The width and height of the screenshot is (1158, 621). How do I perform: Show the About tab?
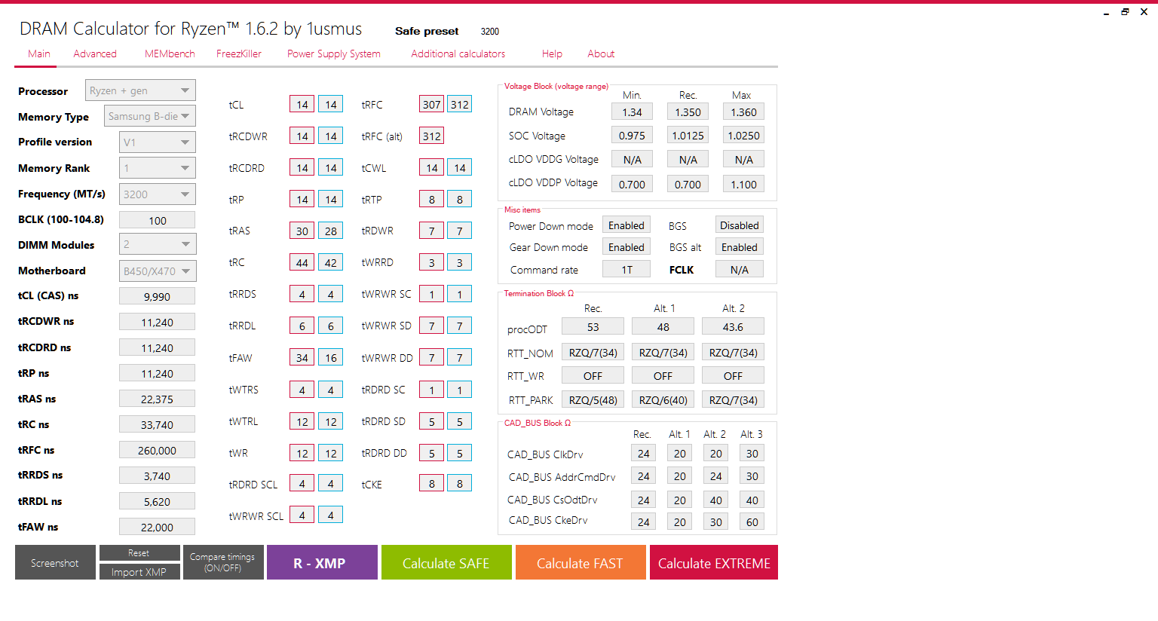601,54
